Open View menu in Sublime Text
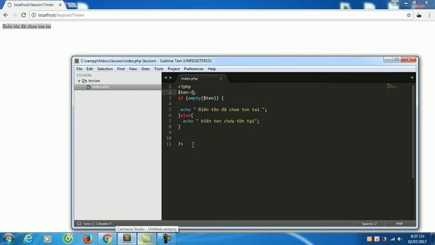The width and height of the screenshot is (435, 245). (x=133, y=69)
